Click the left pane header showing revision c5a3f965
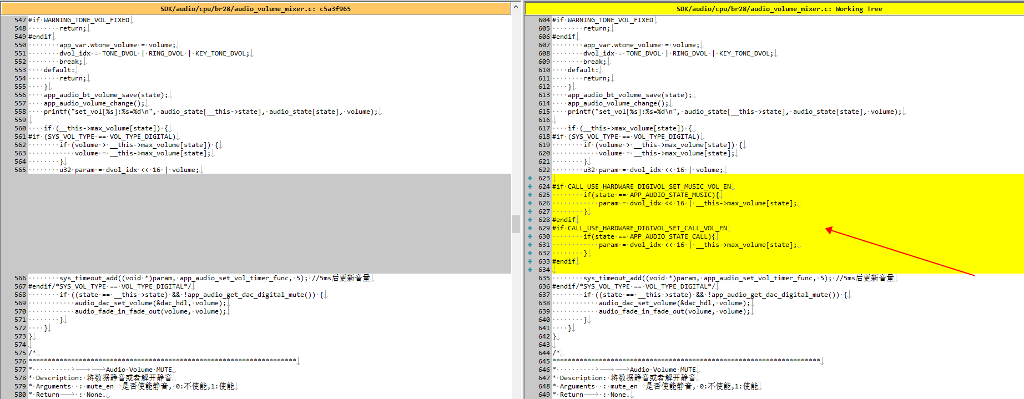This screenshot has width=1024, height=399. [x=255, y=9]
